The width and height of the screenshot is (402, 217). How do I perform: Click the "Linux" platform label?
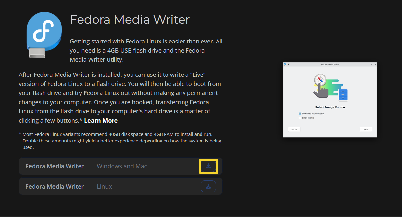(104, 187)
